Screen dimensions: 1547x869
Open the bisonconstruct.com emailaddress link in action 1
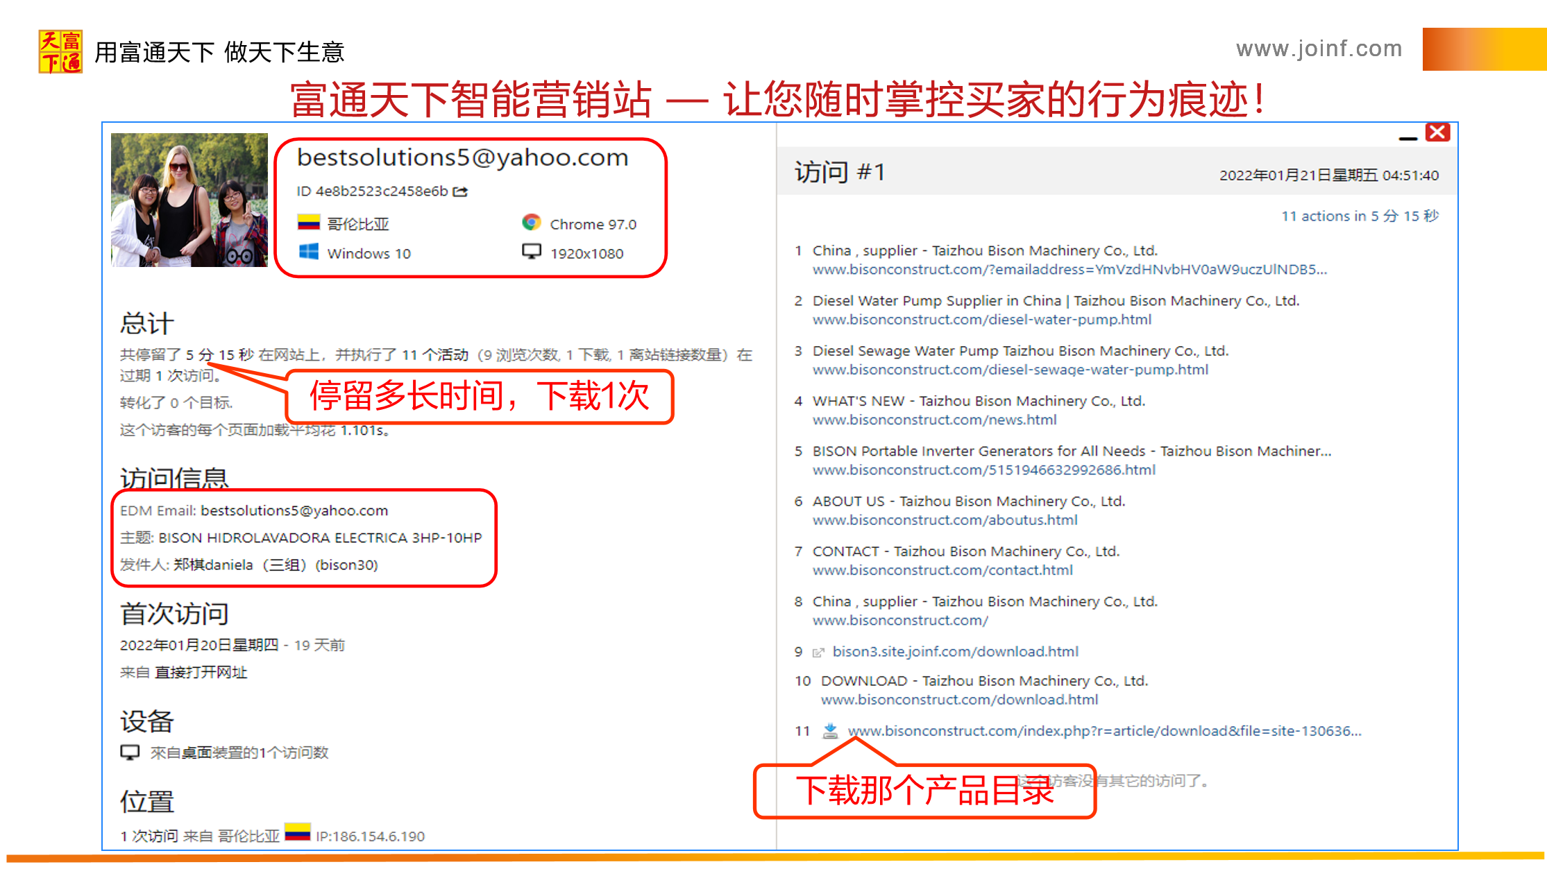pyautogui.click(x=1070, y=270)
